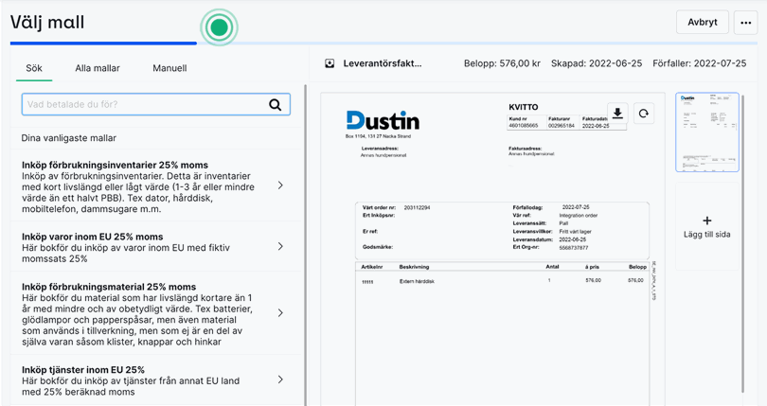Click the Lägg till sida button label

point(706,235)
